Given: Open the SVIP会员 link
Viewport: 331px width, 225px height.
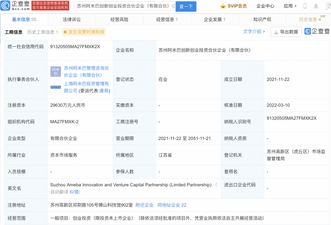Looking at the screenshot, I should [237, 6].
